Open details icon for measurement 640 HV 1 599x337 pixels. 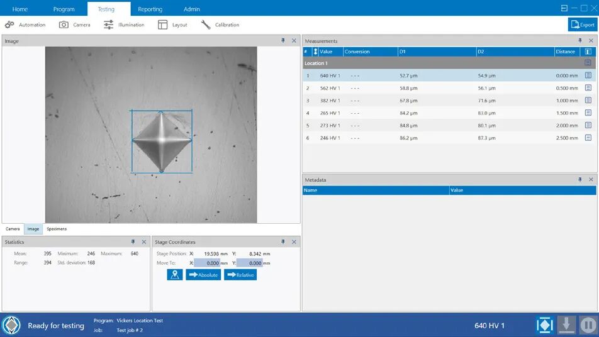(x=588, y=75)
